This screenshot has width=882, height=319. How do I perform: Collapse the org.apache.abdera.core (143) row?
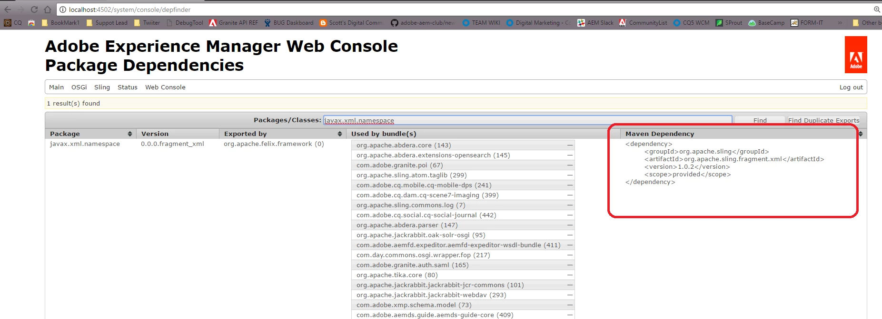(x=570, y=145)
